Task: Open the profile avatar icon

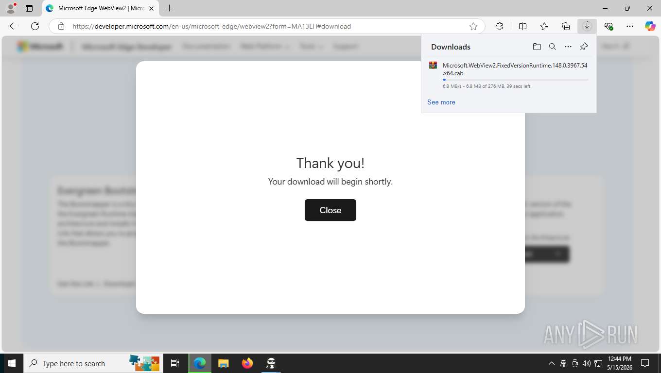Action: pyautogui.click(x=11, y=8)
